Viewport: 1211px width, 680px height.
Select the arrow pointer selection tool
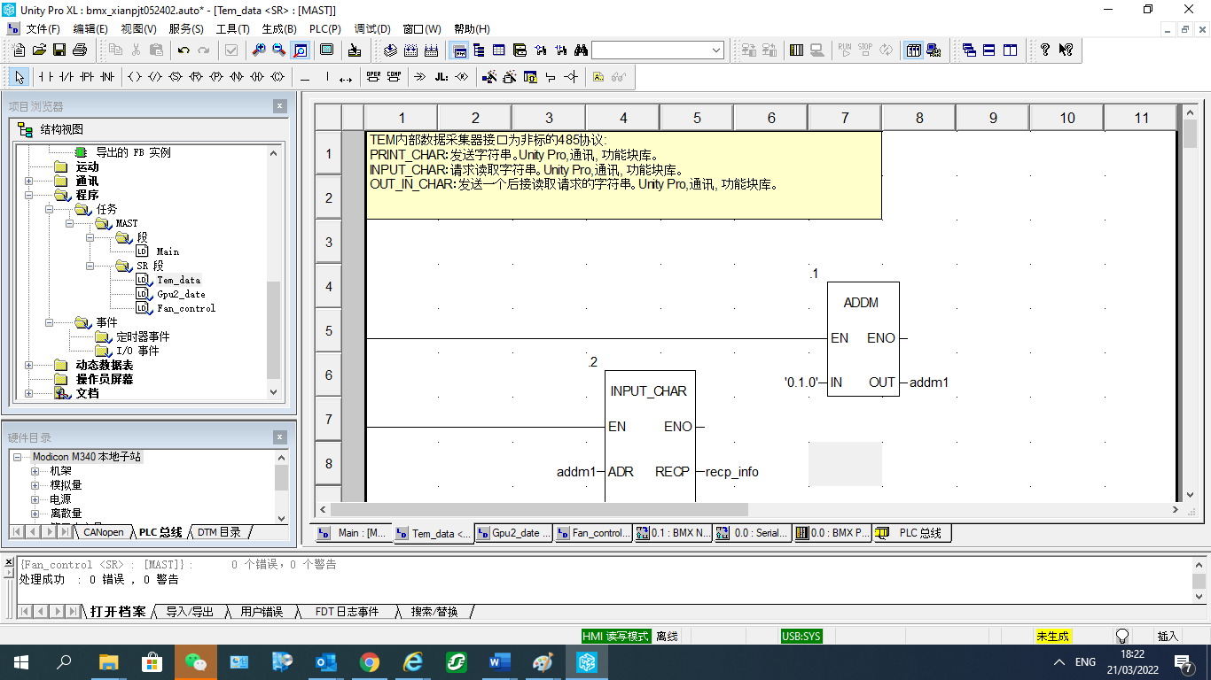(x=20, y=77)
